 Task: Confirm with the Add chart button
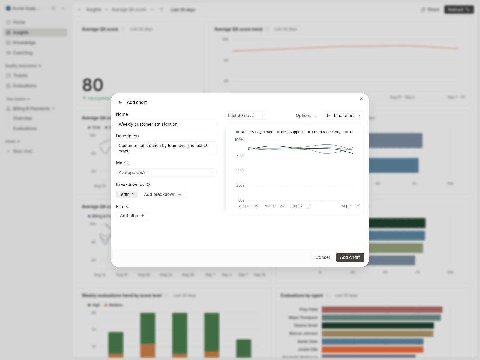[x=350, y=257]
